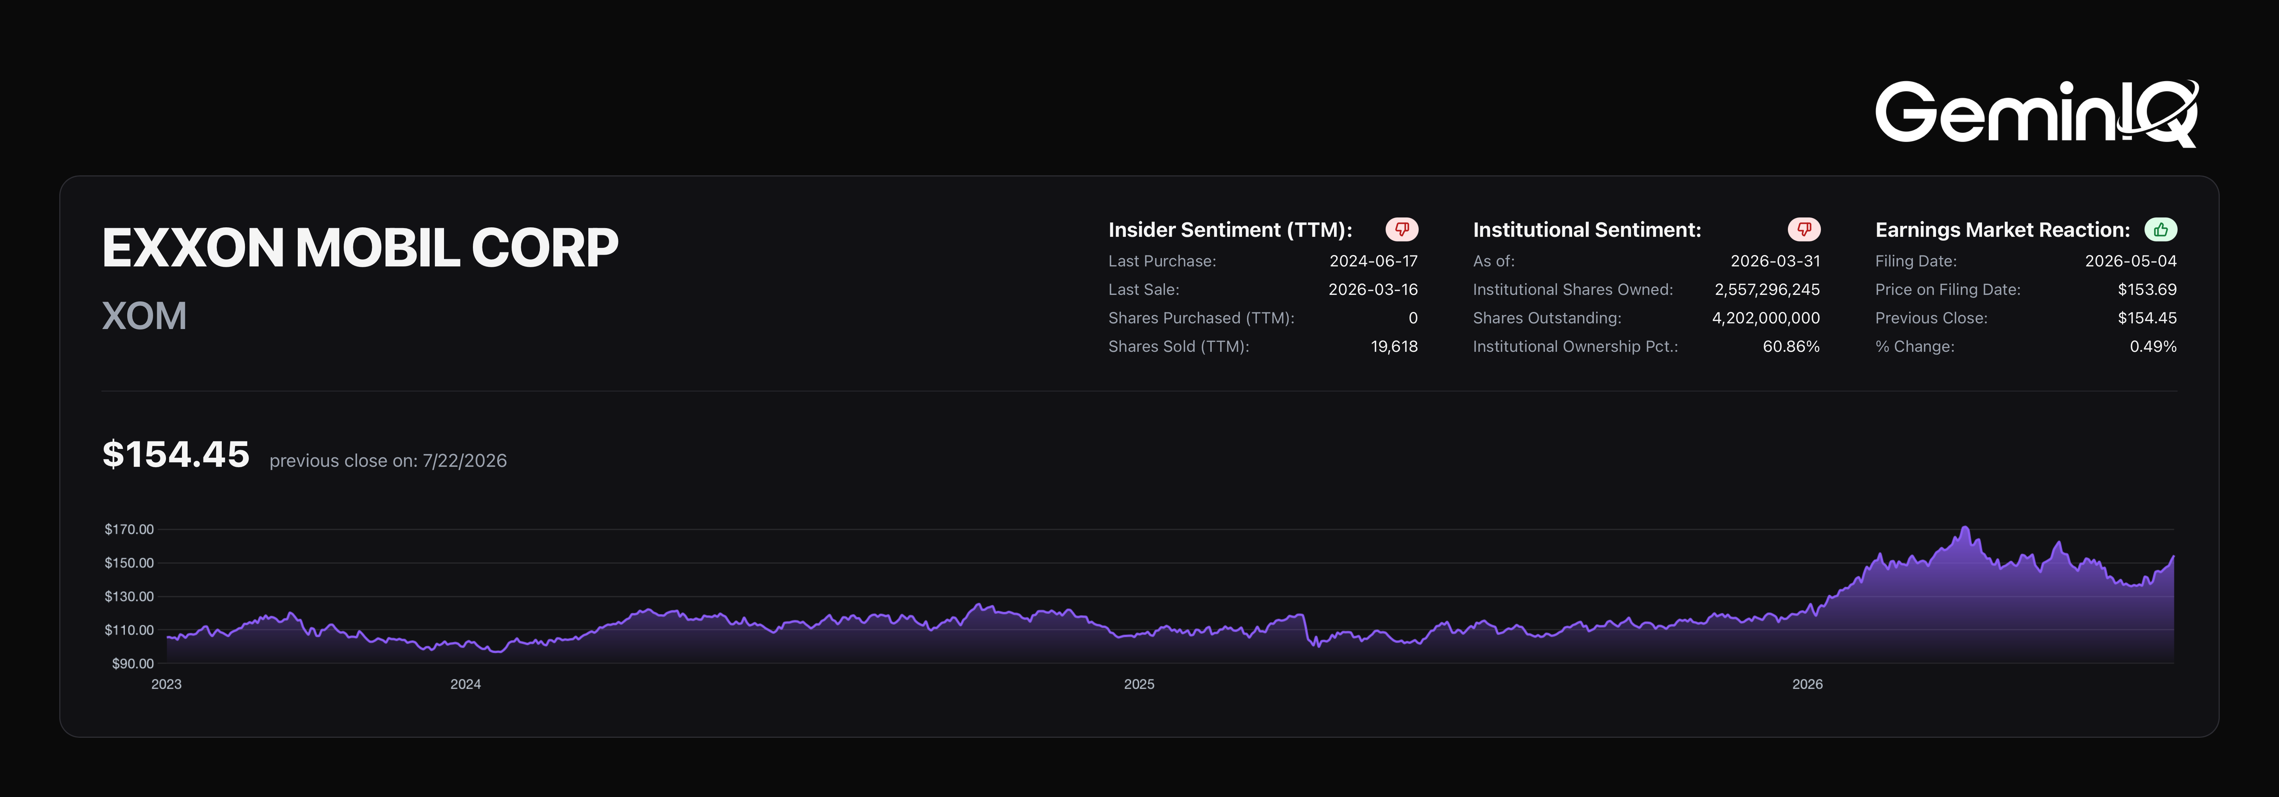Click the value 4,202,000,000
The width and height of the screenshot is (2279, 797).
click(x=1766, y=318)
